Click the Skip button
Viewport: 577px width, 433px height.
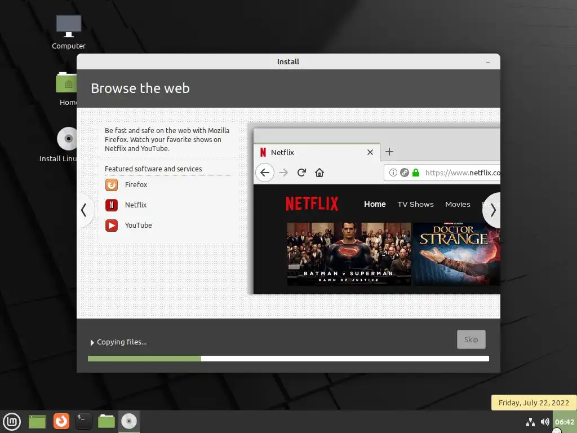click(x=471, y=339)
